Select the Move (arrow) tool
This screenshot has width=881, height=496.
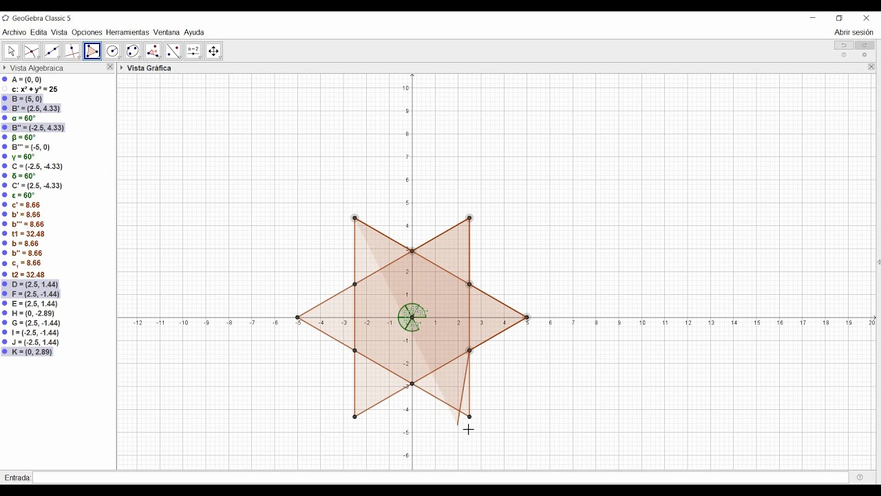[x=11, y=51]
